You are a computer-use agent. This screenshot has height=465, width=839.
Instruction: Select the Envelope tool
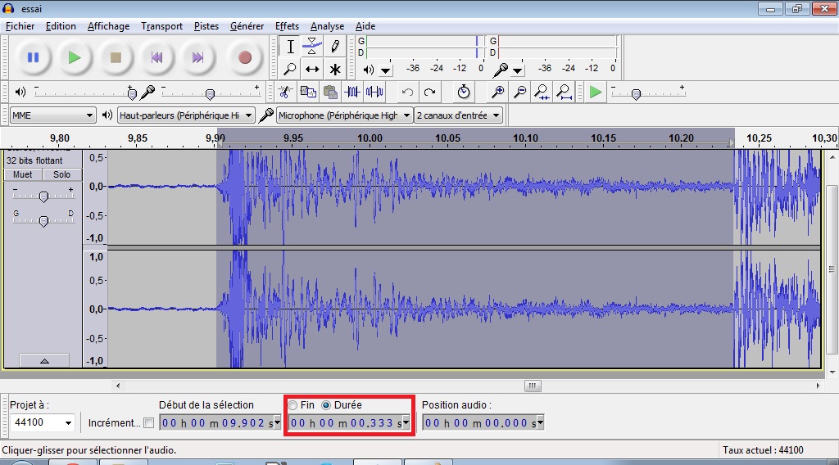(x=312, y=47)
